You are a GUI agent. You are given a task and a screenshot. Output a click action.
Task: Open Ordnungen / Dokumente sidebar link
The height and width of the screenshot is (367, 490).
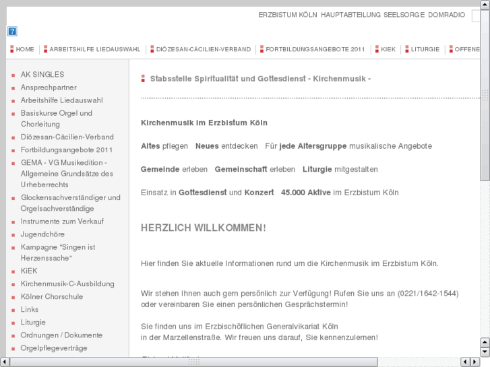(x=61, y=335)
